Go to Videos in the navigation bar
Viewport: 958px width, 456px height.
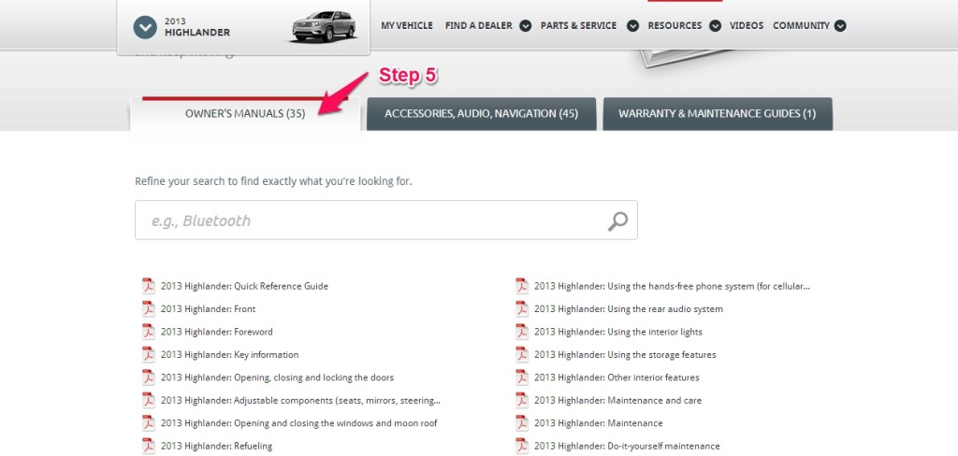(x=747, y=25)
